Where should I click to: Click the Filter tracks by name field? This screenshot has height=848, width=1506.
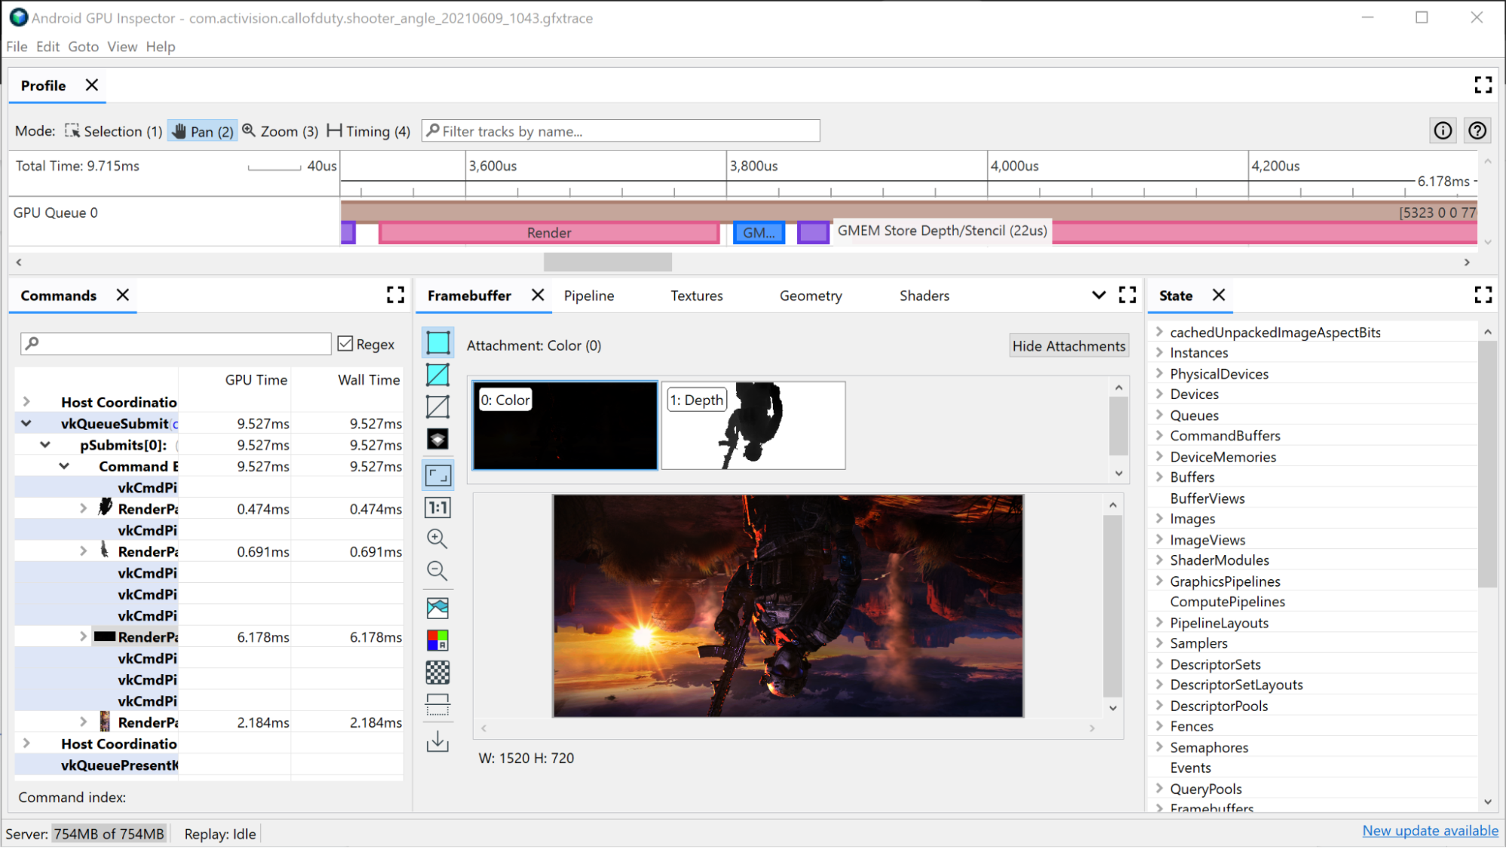click(x=622, y=131)
